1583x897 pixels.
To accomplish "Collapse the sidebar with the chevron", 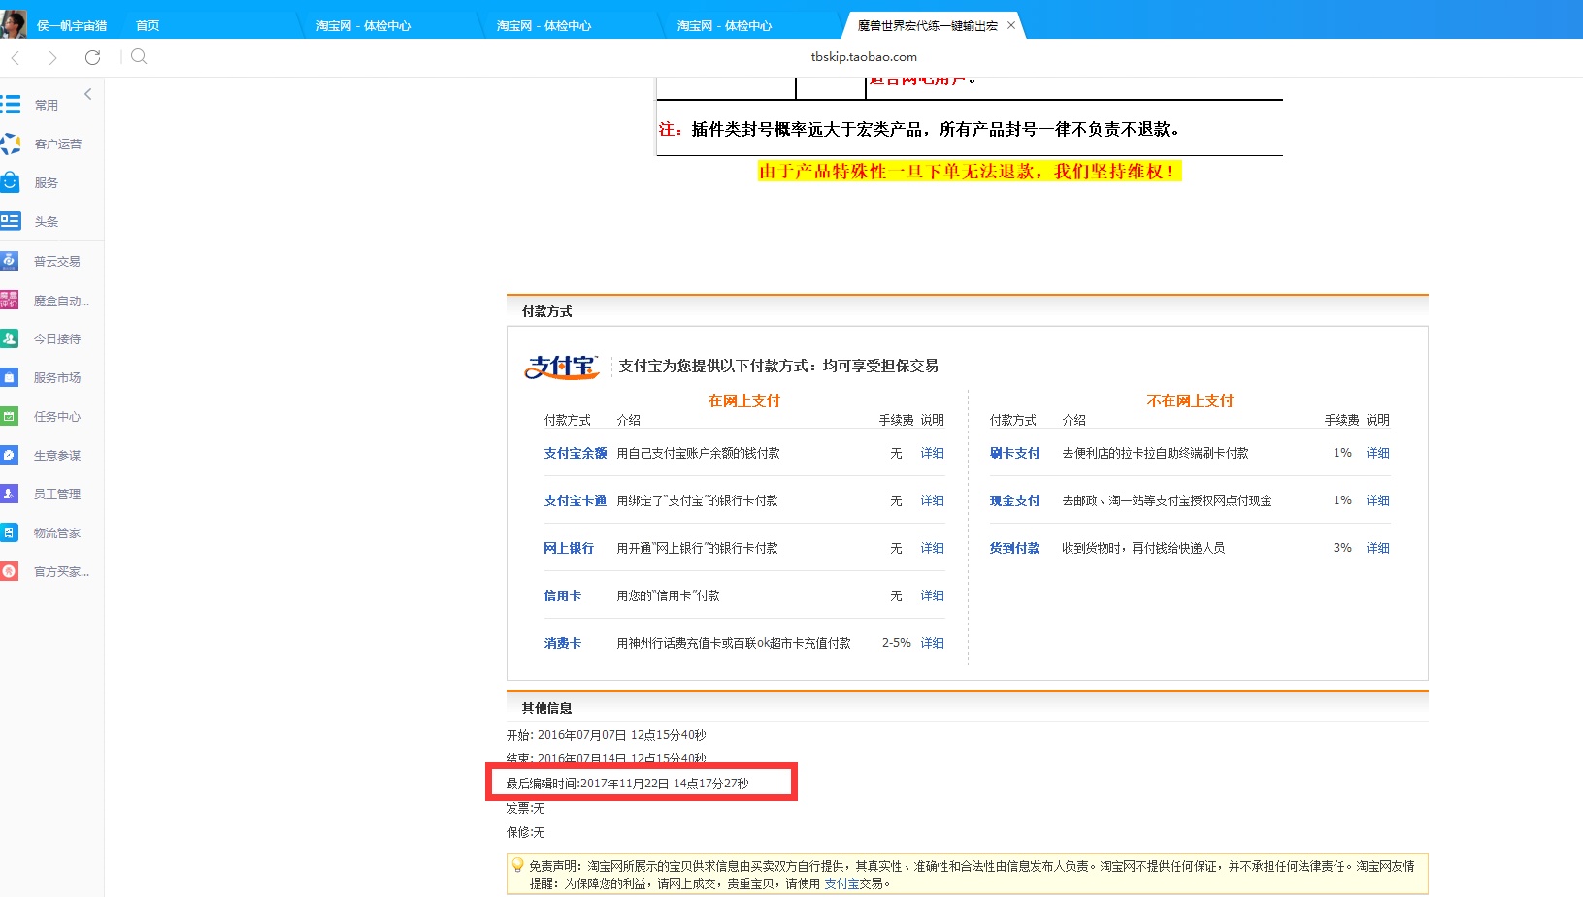I will (88, 94).
